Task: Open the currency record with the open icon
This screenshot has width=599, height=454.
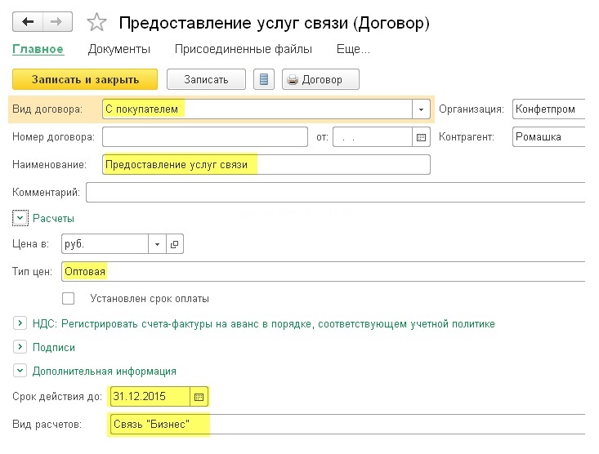Action: click(x=175, y=244)
